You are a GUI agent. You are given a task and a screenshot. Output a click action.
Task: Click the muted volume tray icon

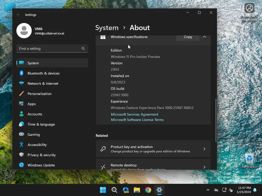click(231, 190)
